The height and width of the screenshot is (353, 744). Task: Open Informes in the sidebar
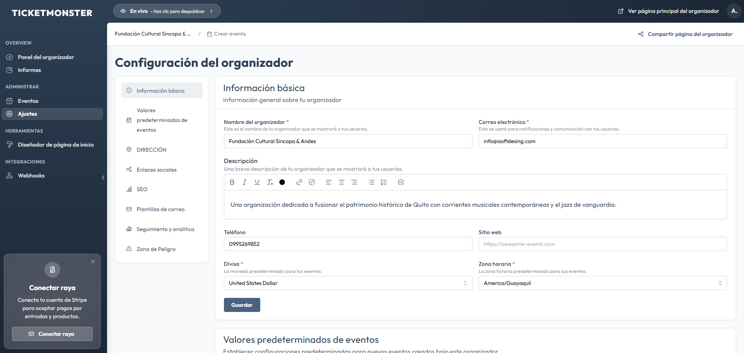pyautogui.click(x=52, y=70)
